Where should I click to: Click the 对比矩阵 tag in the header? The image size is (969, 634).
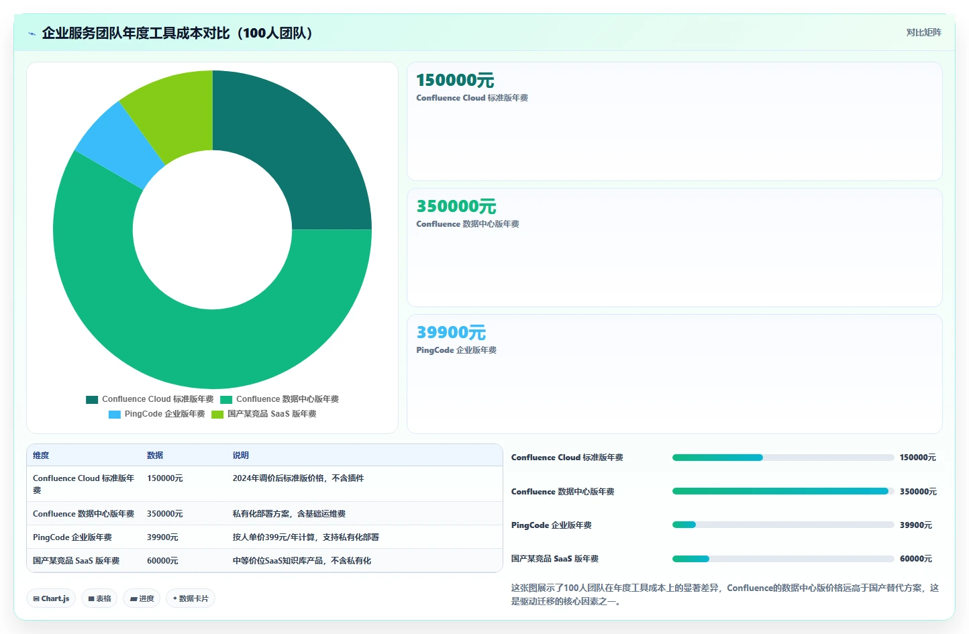coord(923,32)
